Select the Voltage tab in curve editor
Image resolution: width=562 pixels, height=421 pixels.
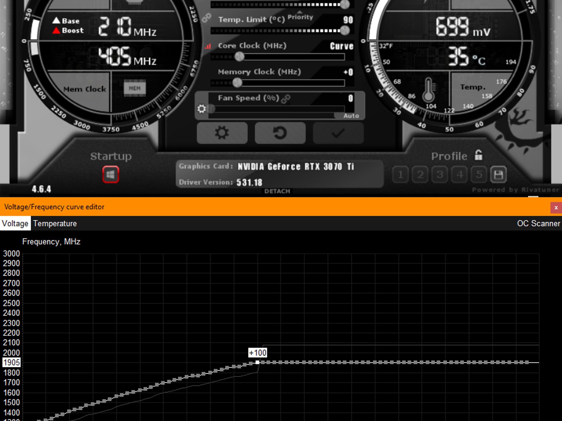(x=15, y=223)
